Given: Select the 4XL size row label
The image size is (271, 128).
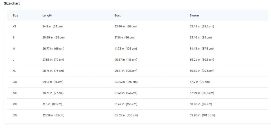Looking at the screenshot, I should pyautogui.click(x=15, y=104).
